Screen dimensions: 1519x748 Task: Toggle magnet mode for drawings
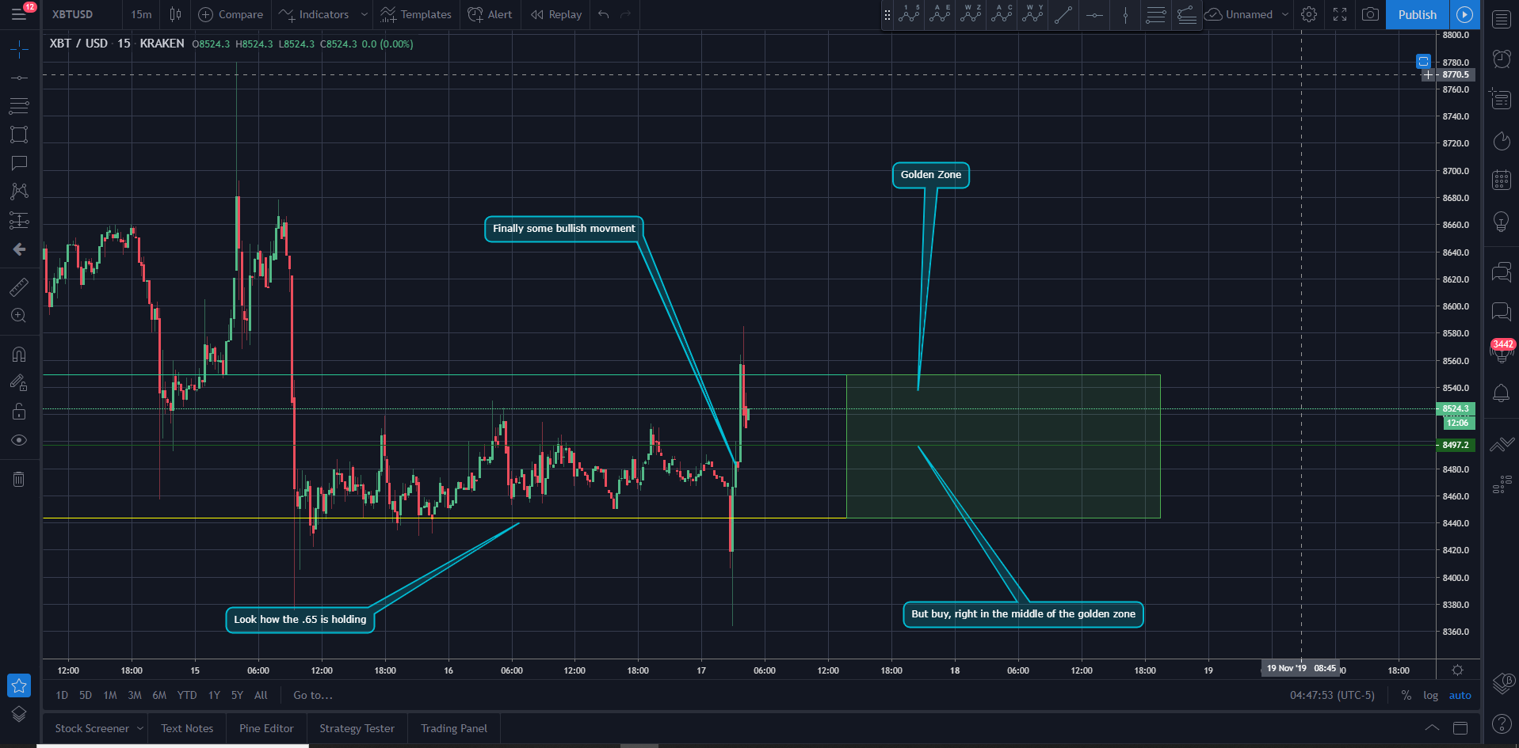pos(19,354)
